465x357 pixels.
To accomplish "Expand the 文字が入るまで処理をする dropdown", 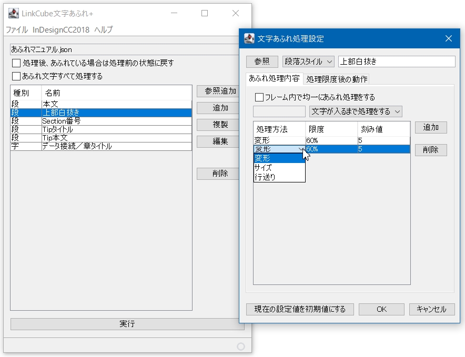I will pyautogui.click(x=355, y=111).
